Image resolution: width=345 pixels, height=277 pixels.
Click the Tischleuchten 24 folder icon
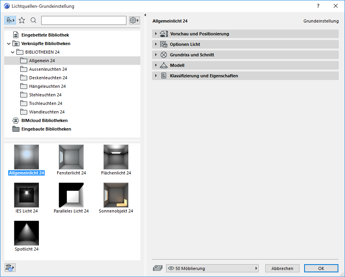[24, 104]
